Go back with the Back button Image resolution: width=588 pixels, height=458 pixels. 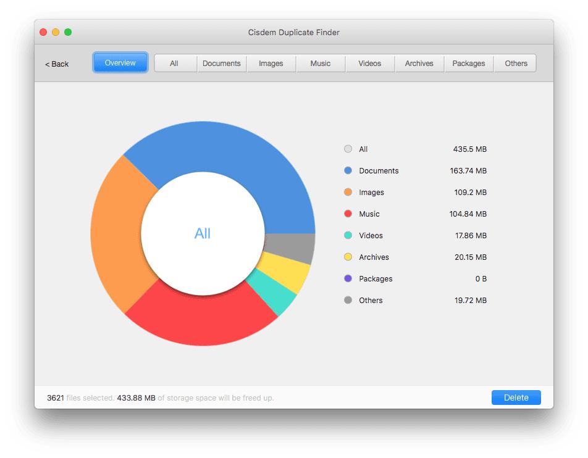(x=57, y=64)
